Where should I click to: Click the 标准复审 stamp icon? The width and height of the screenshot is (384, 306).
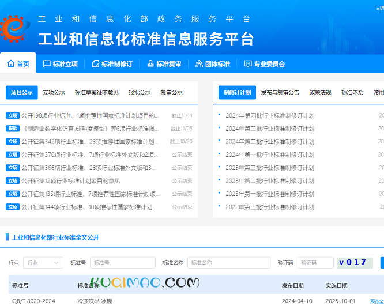point(150,64)
